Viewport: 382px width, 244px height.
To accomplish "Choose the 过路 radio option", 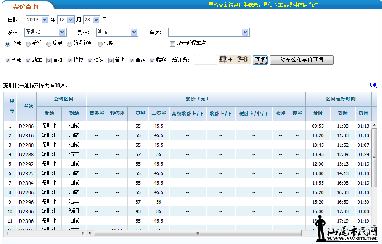I will (x=100, y=43).
